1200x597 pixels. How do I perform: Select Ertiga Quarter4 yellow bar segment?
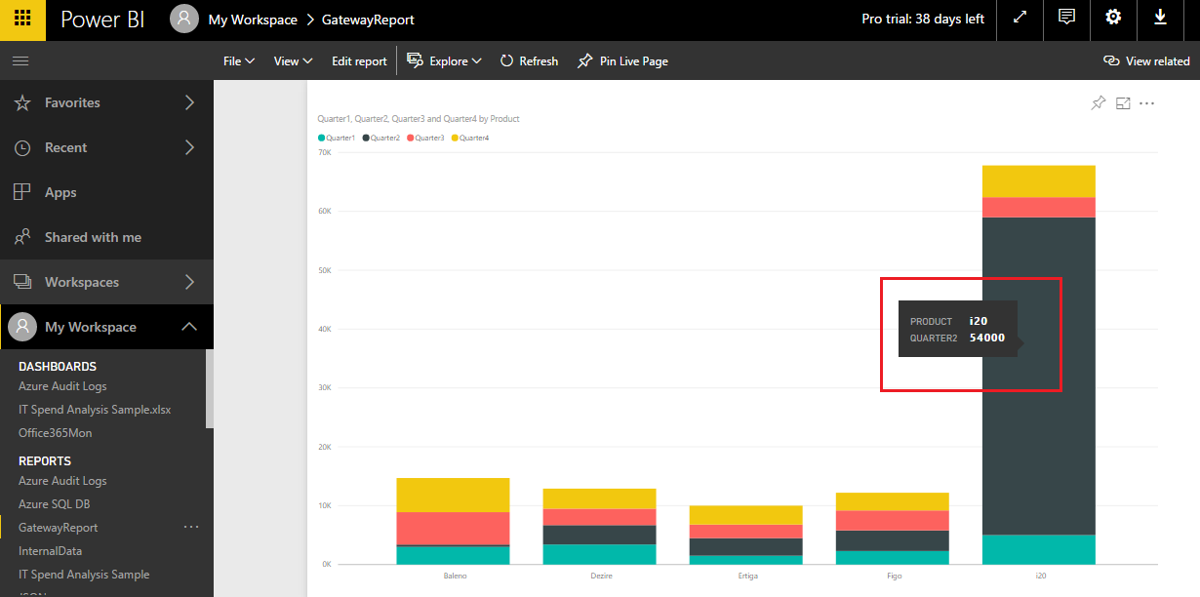pos(745,515)
